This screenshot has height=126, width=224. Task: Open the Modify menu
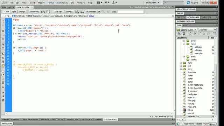tap(41, 3)
